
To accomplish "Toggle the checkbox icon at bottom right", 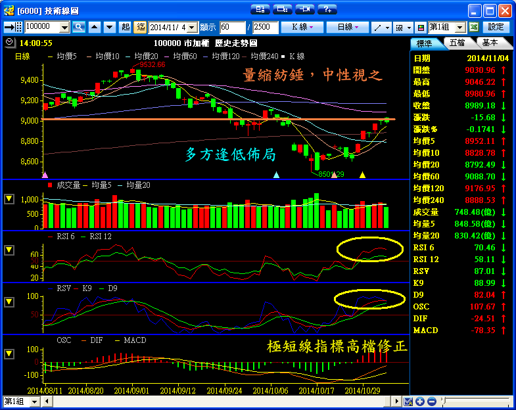I will tap(408, 401).
